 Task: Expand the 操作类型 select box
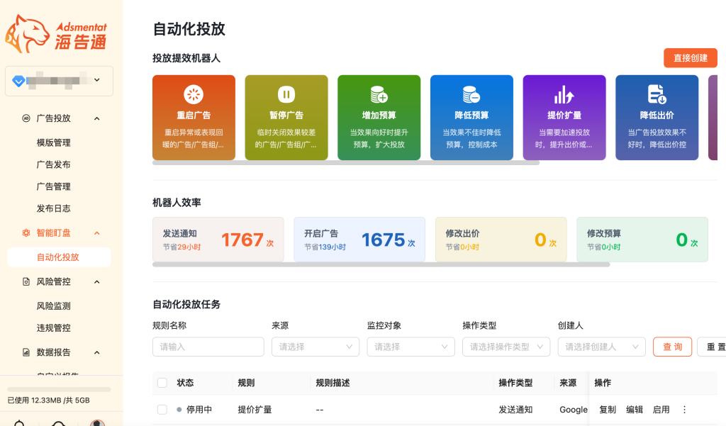pos(506,347)
